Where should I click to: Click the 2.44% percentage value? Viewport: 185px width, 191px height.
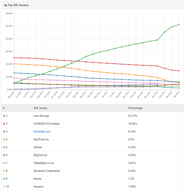tap(132, 171)
